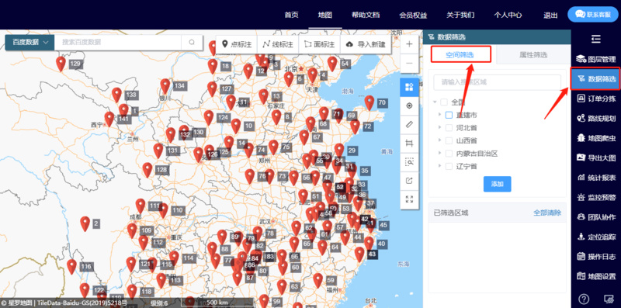Zoom out the map with minus button
This screenshot has height=308, width=621.
coord(410,63)
